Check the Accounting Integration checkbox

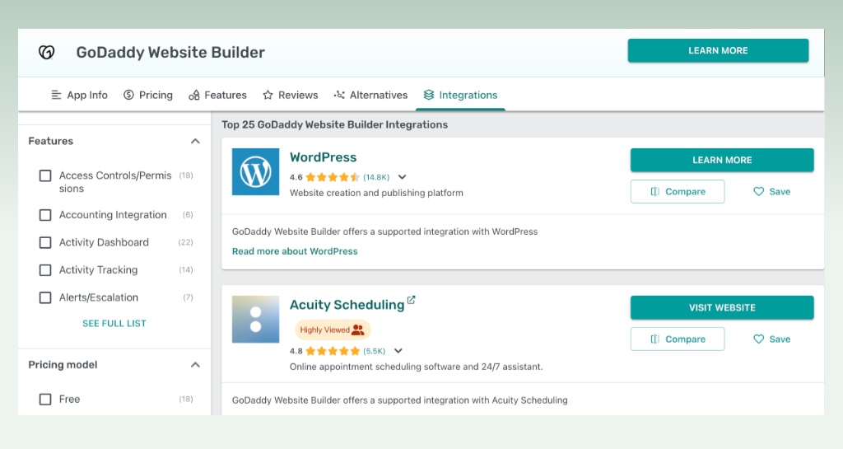(x=45, y=215)
